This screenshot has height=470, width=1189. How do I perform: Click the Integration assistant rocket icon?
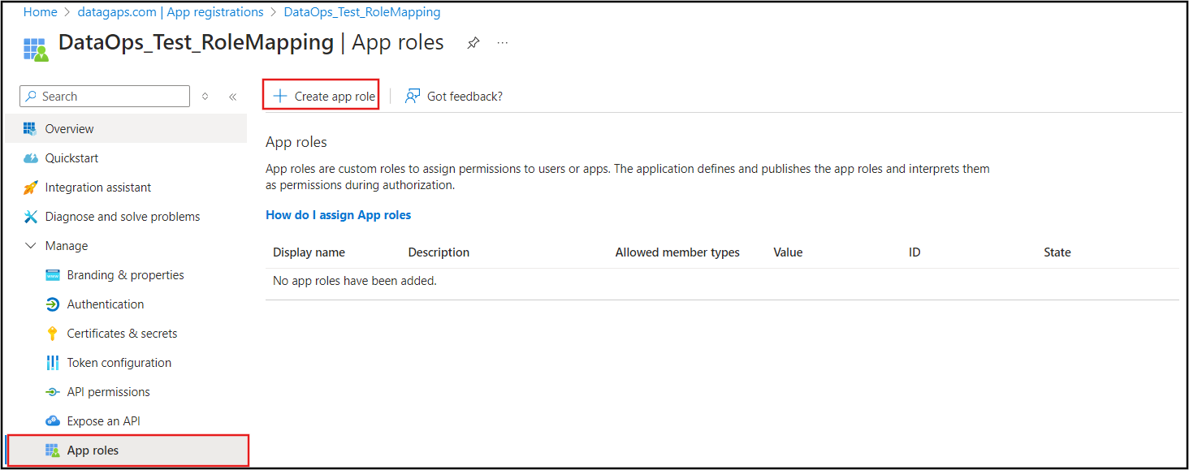click(30, 188)
